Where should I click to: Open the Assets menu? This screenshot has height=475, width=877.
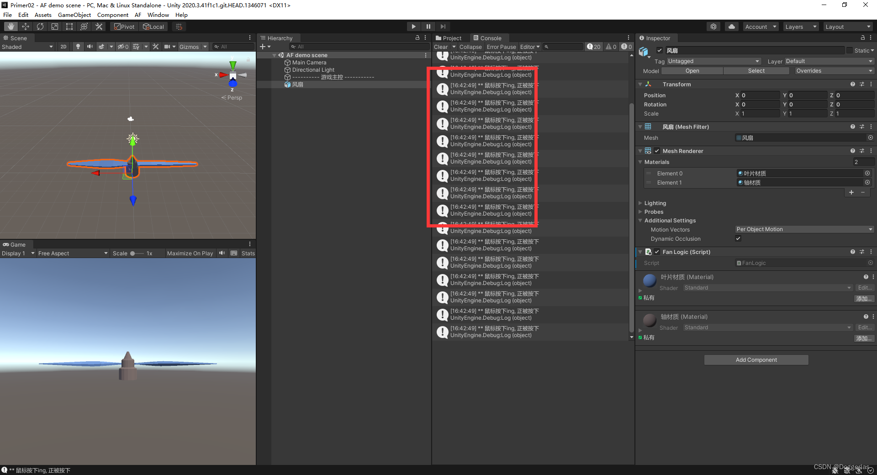tap(43, 15)
